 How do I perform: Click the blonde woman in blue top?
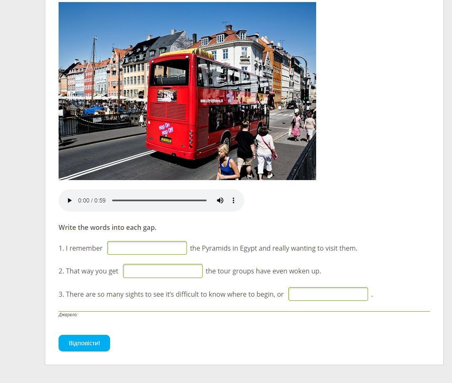pos(227,162)
